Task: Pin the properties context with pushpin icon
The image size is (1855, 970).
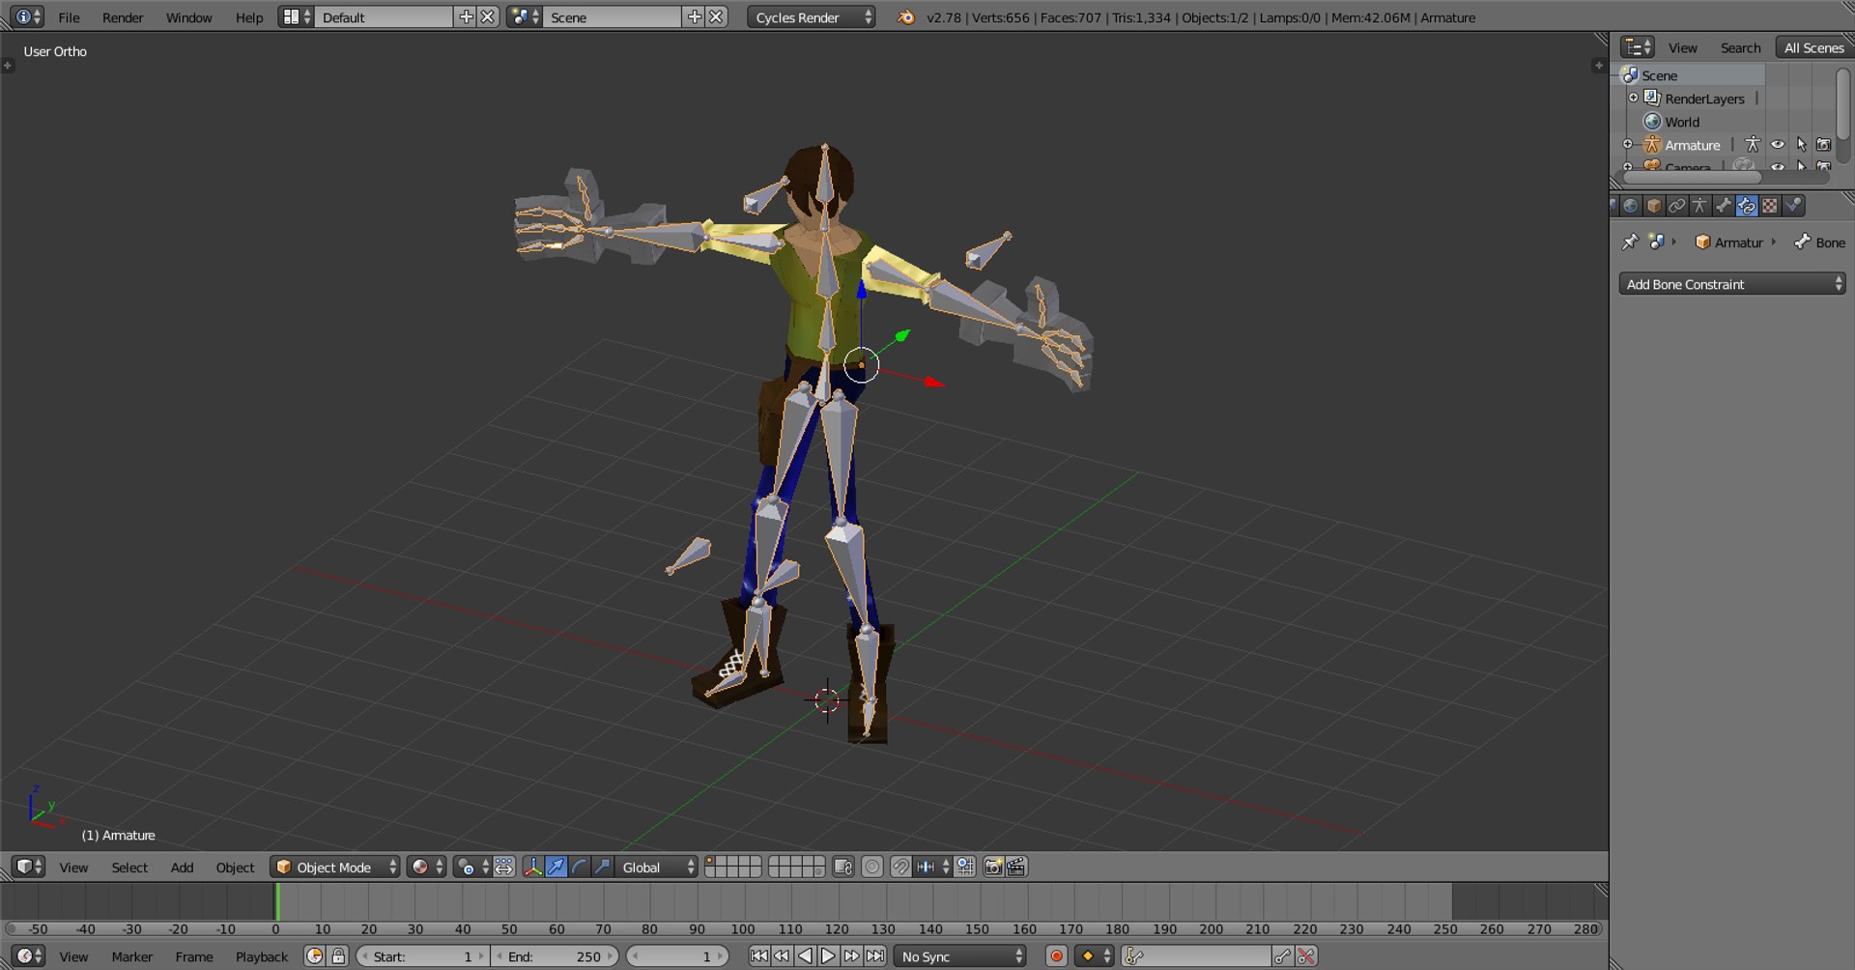Action: tap(1631, 242)
